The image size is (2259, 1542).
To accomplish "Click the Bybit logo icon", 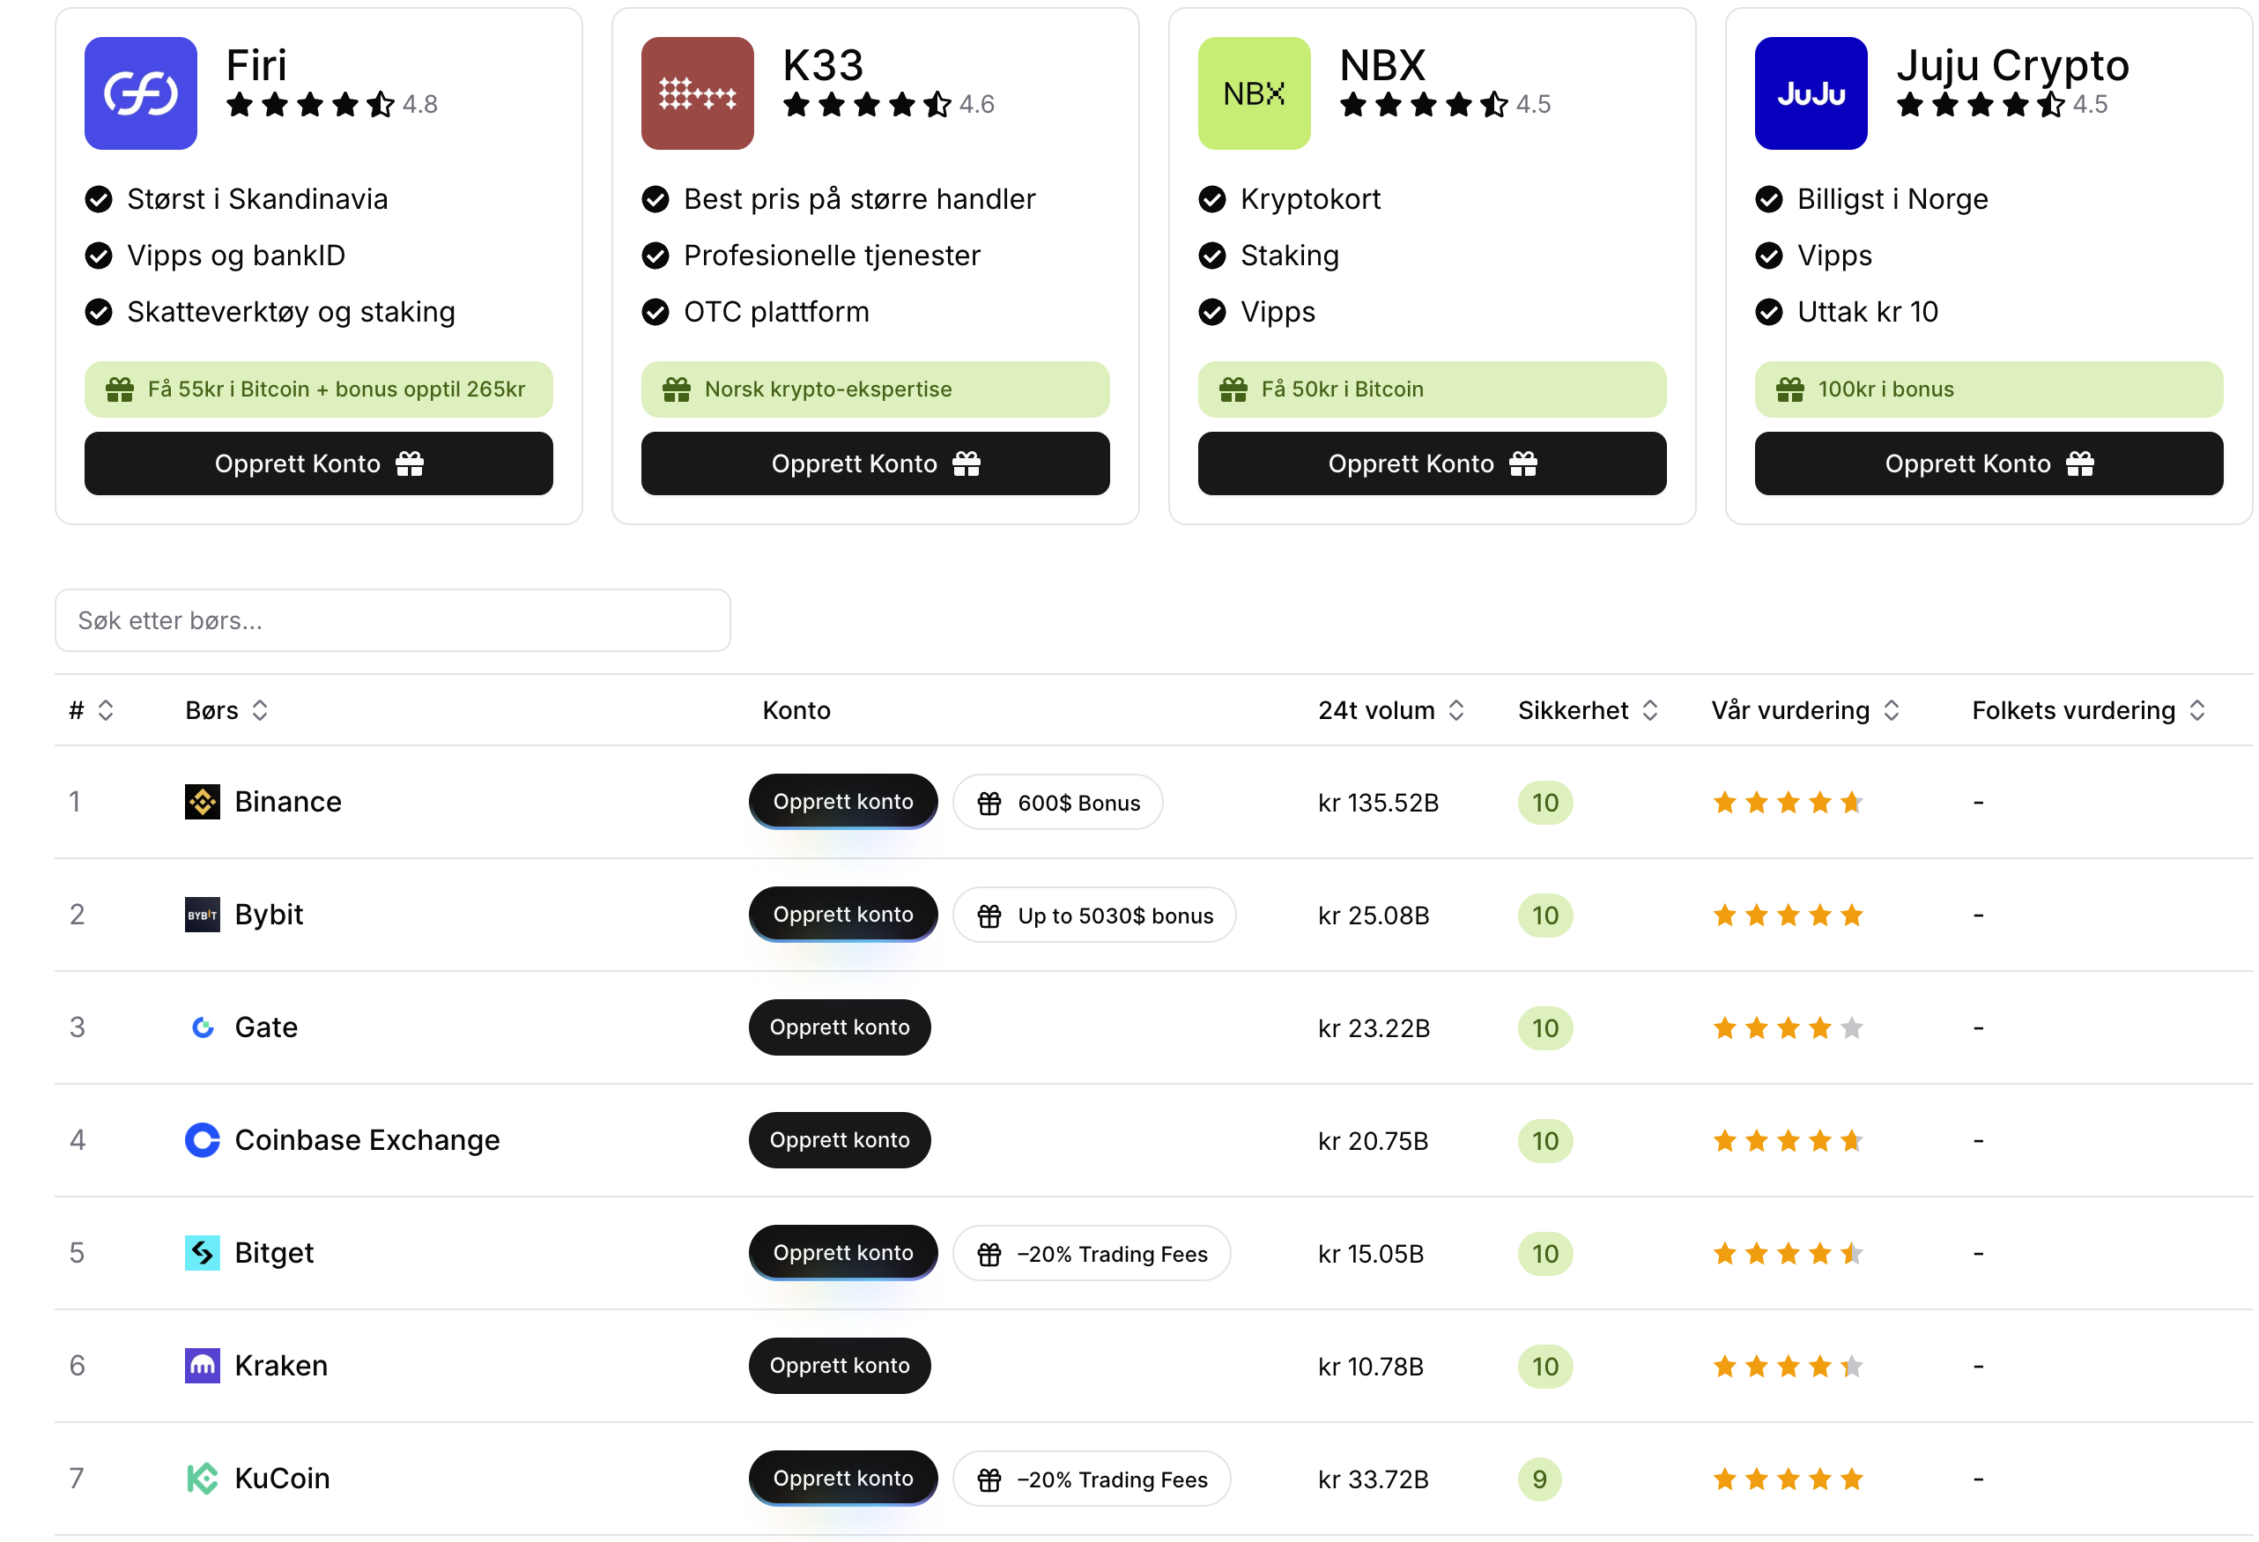I will [x=202, y=915].
